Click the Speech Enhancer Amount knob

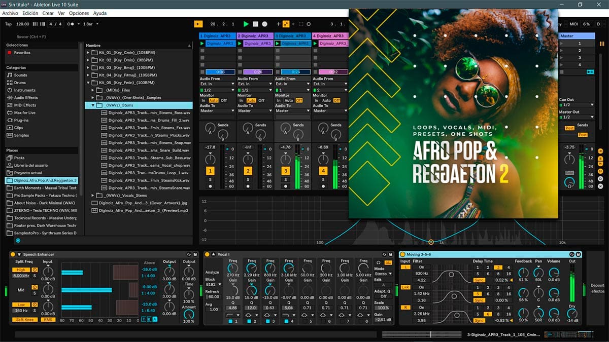click(188, 315)
